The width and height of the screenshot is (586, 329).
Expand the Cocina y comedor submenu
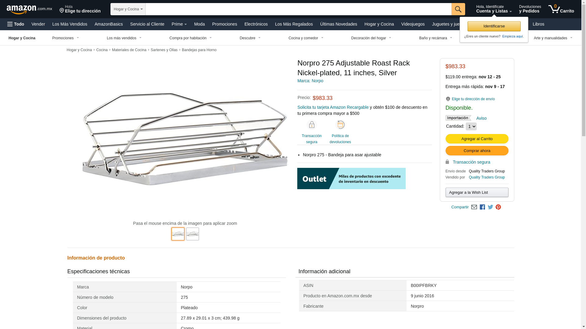coord(306,38)
